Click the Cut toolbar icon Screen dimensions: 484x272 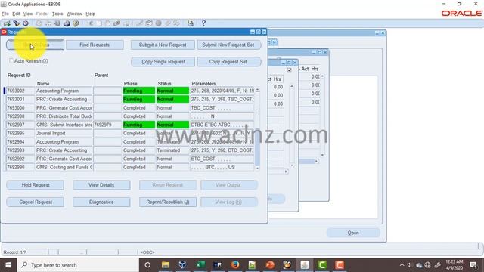pos(91,23)
